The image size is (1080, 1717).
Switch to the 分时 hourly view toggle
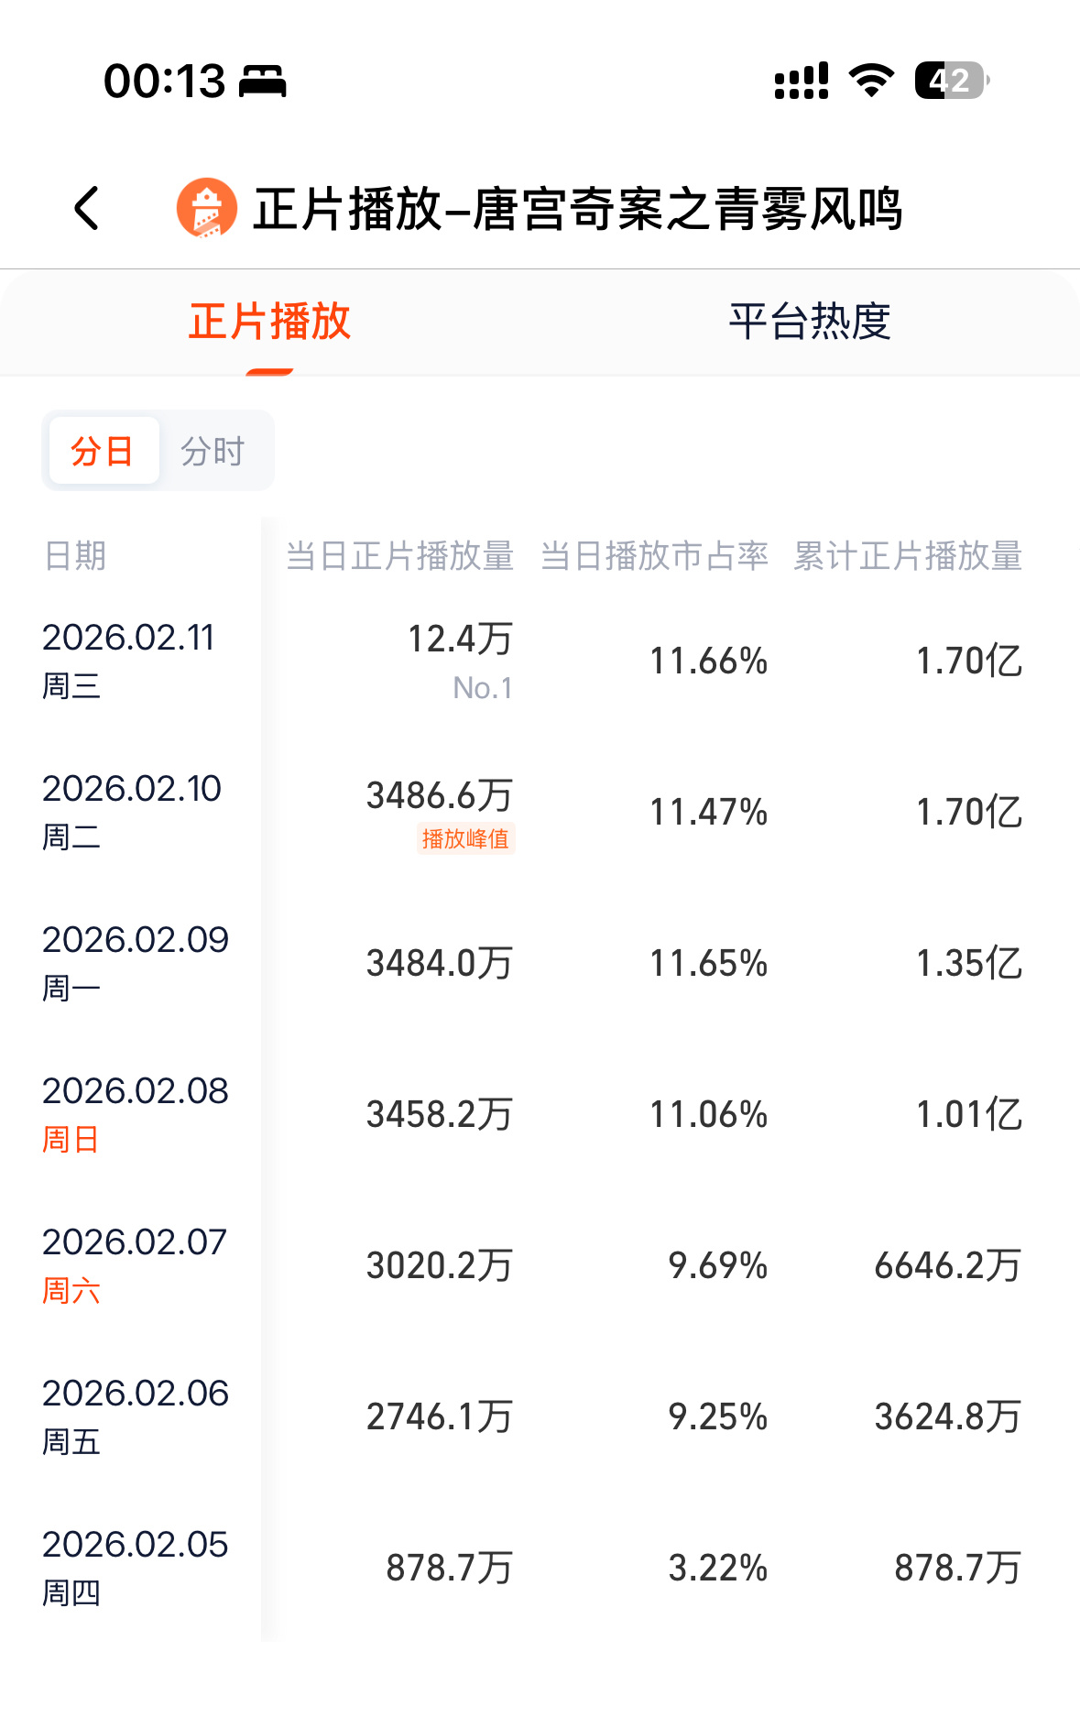pyautogui.click(x=213, y=451)
